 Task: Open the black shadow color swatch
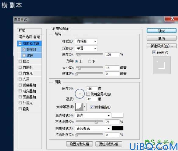pos(118,128)
